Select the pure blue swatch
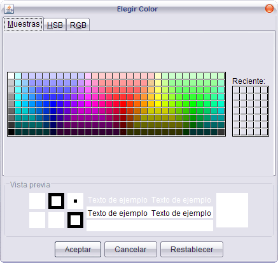The height and width of the screenshot is (263, 278). pyautogui.click(x=53, y=104)
